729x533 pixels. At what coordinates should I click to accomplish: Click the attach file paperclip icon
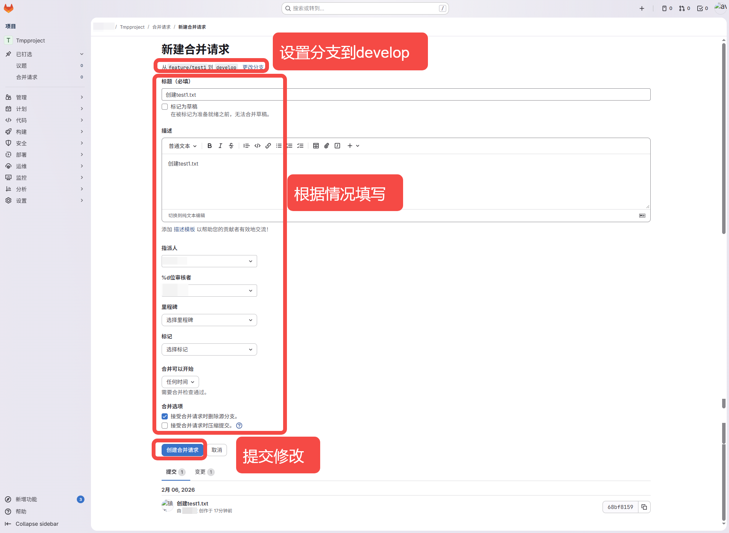[327, 146]
